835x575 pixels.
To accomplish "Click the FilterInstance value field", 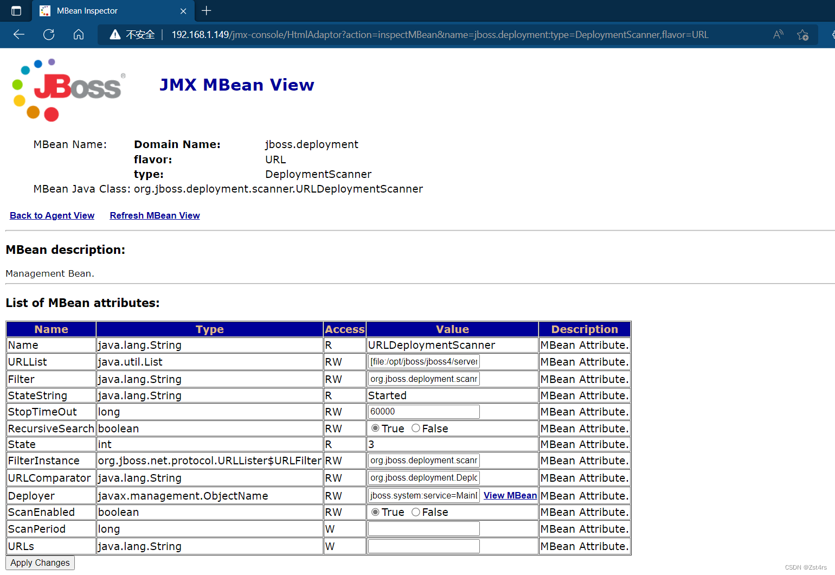I will tap(424, 460).
